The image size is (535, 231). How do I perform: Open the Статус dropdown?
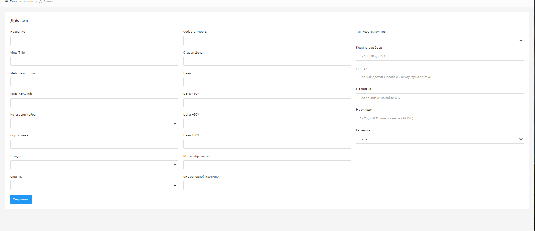94,165
